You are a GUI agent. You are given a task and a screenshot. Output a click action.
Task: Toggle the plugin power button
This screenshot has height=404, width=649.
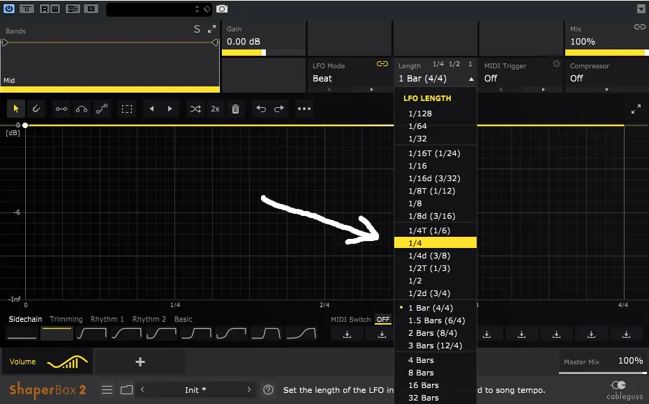point(8,8)
